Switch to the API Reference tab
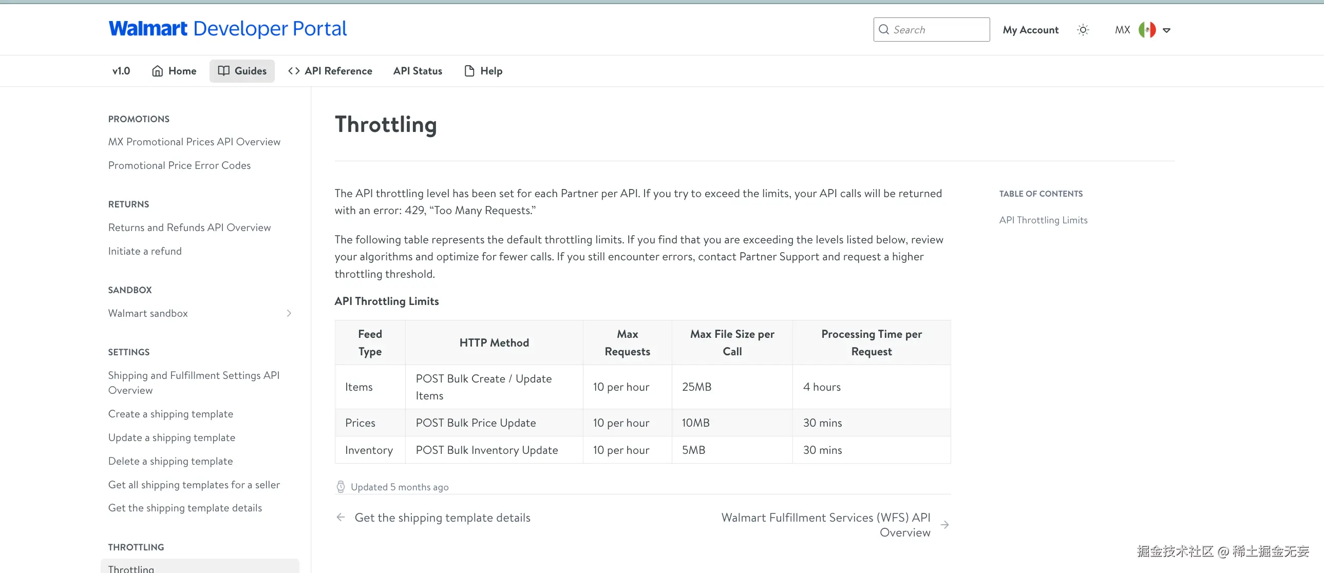This screenshot has height=573, width=1324. (x=338, y=71)
